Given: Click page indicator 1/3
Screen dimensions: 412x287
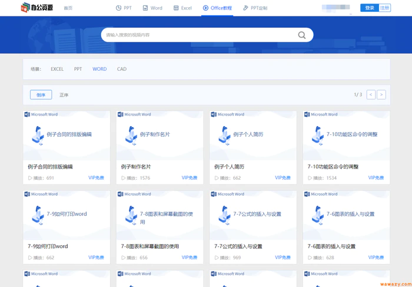Looking at the screenshot, I should point(358,95).
